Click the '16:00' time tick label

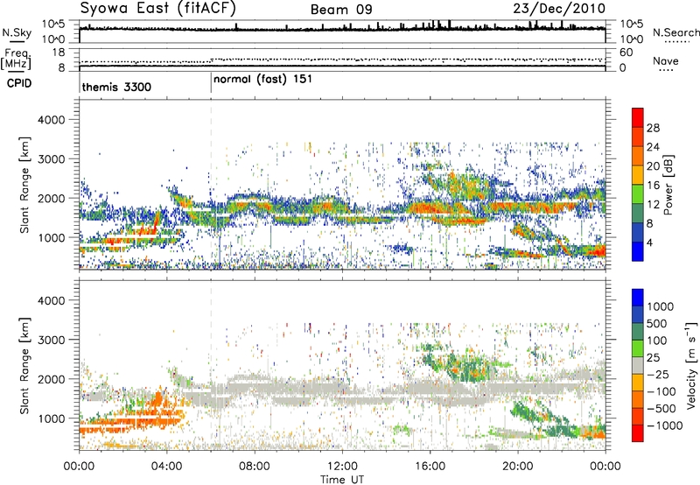pyautogui.click(x=430, y=467)
